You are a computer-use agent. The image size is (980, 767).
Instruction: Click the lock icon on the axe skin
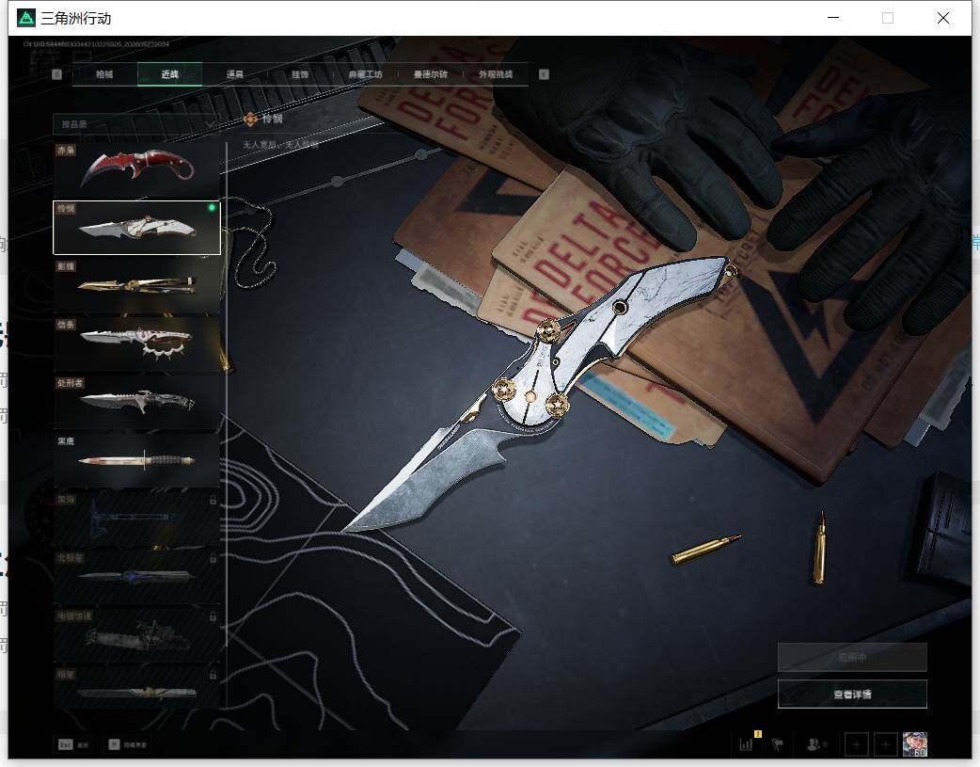click(213, 500)
